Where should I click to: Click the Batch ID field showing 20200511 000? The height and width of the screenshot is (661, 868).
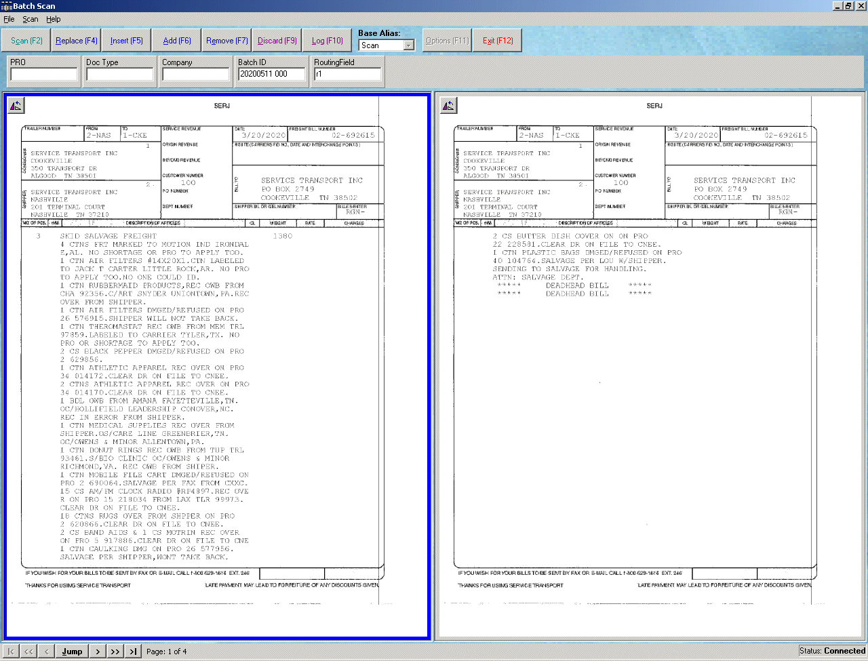(x=271, y=73)
